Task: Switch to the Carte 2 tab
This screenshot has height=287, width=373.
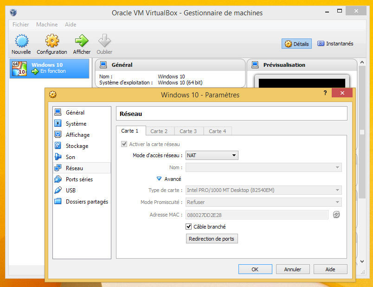Action: [x=159, y=131]
